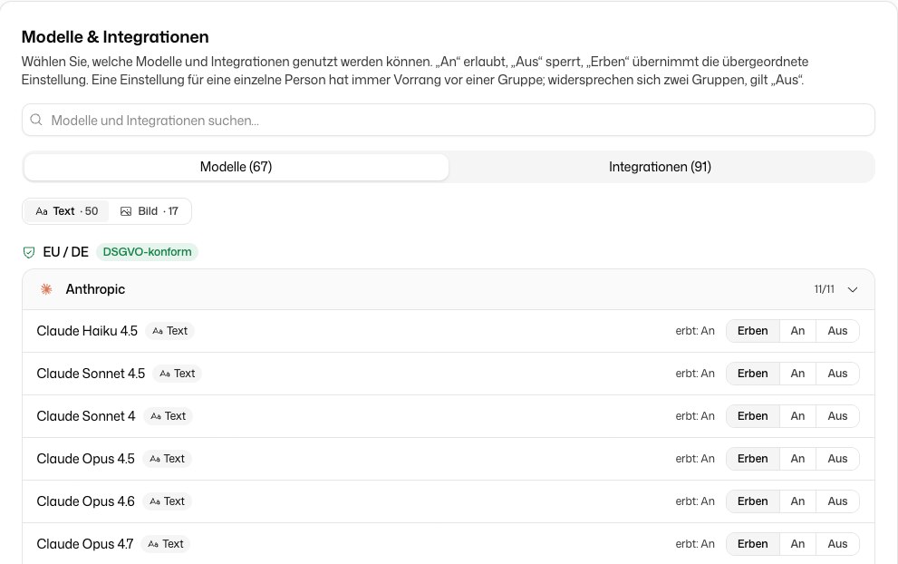Image resolution: width=898 pixels, height=564 pixels.
Task: Set Claude Opus 4.6 to An
Action: pos(797,501)
